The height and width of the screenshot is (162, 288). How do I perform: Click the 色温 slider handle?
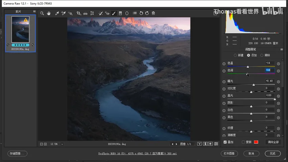[x=248, y=67]
